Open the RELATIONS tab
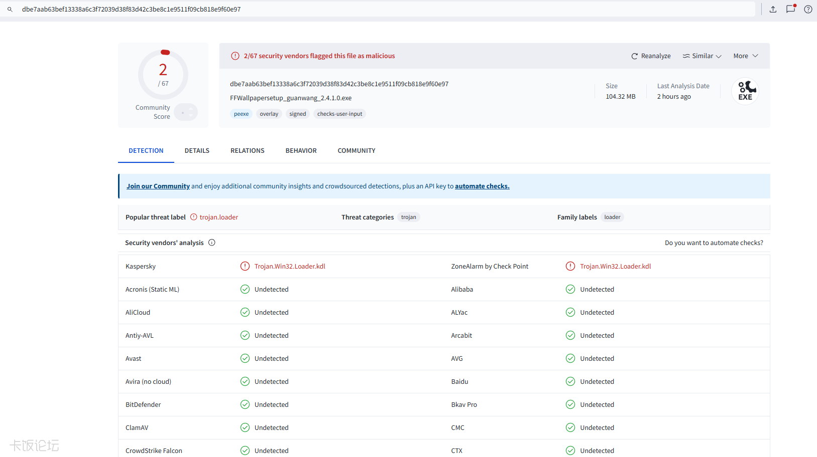The width and height of the screenshot is (817, 457). (248, 151)
